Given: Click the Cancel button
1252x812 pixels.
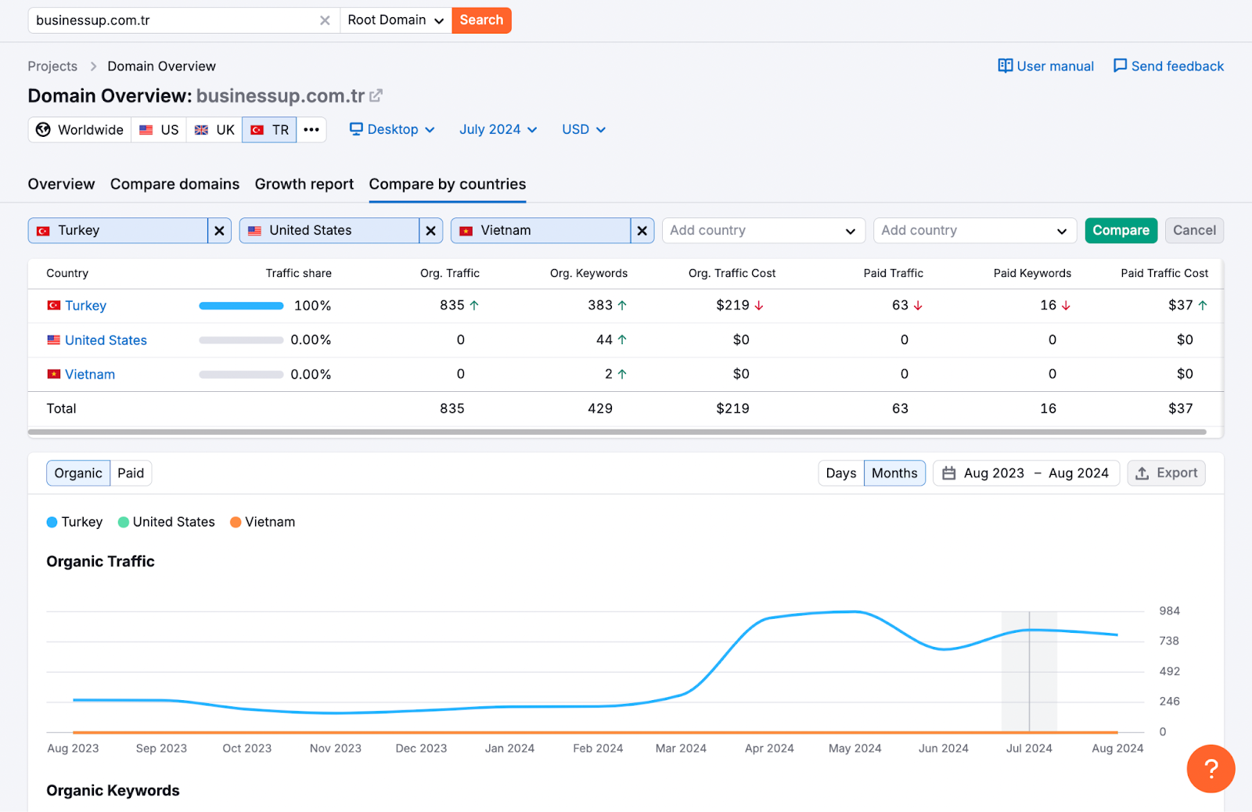Looking at the screenshot, I should click(1194, 231).
